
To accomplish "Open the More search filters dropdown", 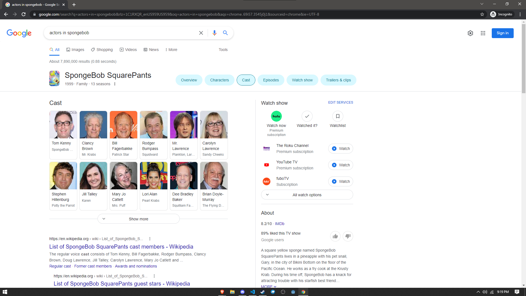I will point(171,50).
